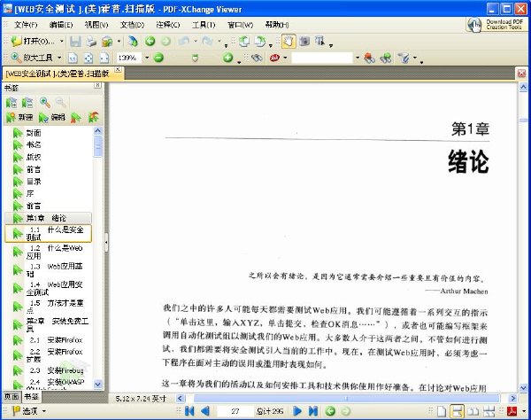Click the rotate page counterclockwise icon
The height and width of the screenshot is (420, 531).
click(x=244, y=42)
